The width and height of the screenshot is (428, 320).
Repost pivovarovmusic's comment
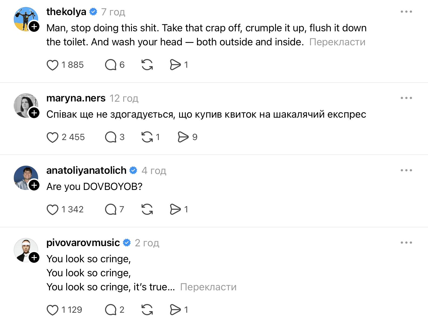(147, 310)
